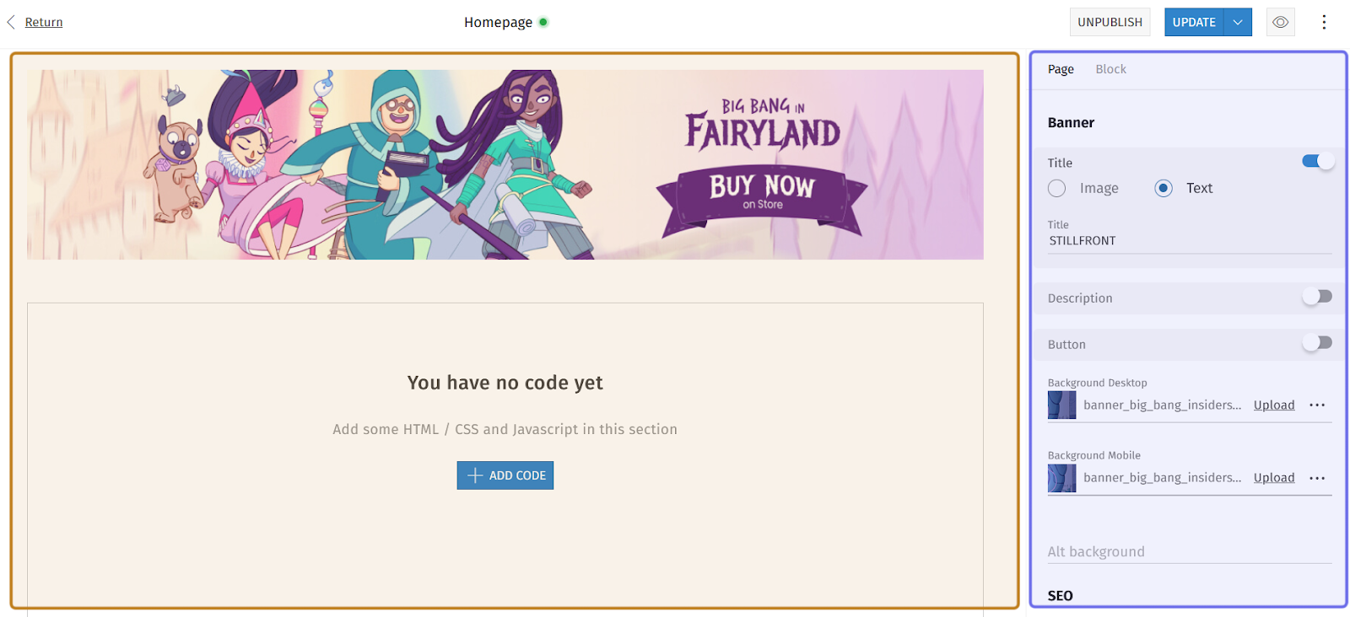Click Upload link for Background Desktop
1350x617 pixels.
1274,405
